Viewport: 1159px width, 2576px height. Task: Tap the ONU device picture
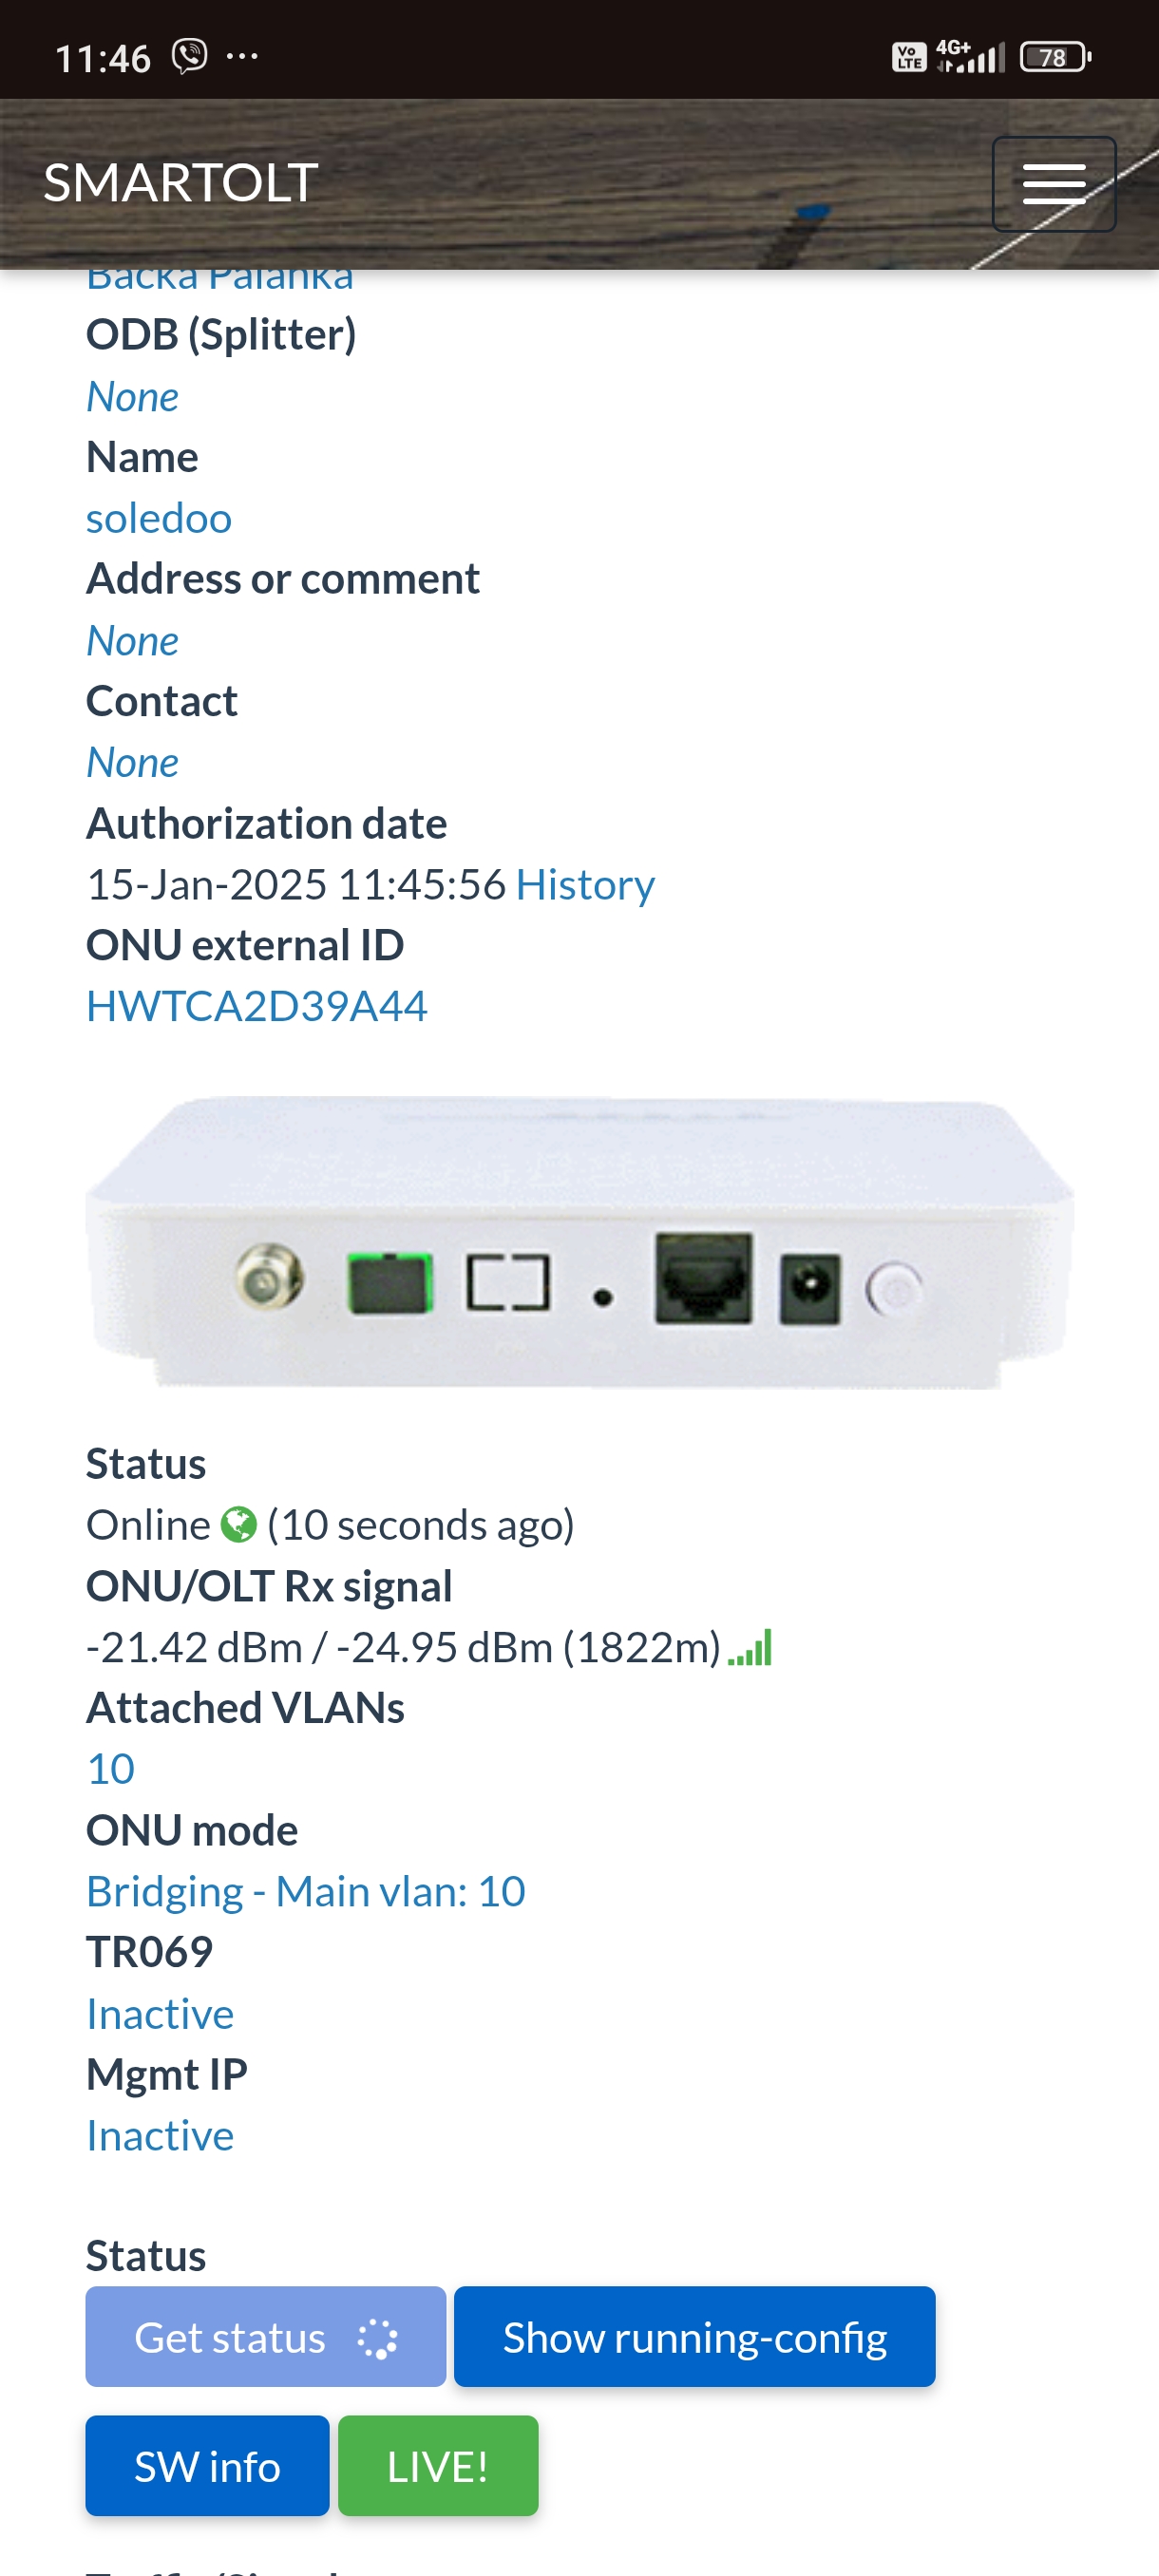pos(580,1242)
